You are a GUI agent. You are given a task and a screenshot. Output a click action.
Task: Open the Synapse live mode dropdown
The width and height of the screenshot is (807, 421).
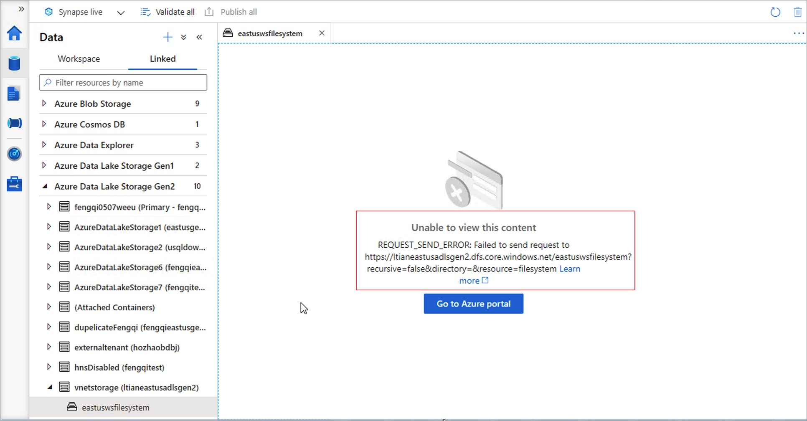(121, 13)
